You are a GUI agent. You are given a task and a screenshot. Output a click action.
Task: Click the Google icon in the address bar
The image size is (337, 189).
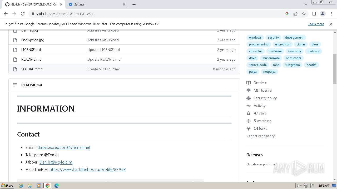pos(287,14)
